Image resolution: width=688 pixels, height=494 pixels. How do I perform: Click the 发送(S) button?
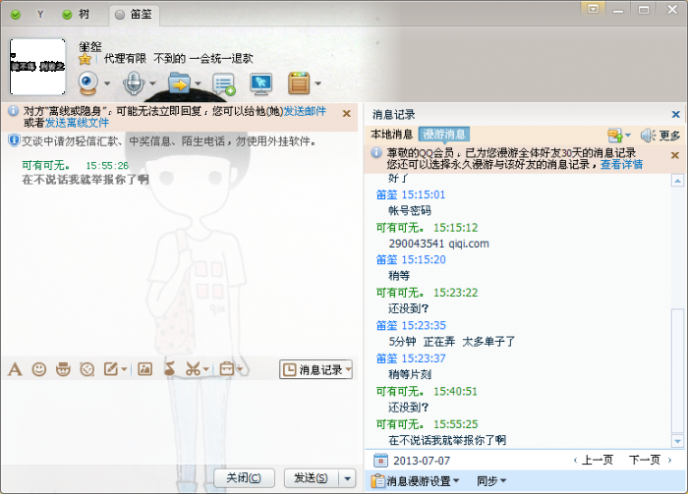click(312, 477)
